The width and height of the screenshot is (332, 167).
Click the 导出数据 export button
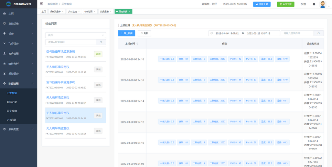(126, 33)
